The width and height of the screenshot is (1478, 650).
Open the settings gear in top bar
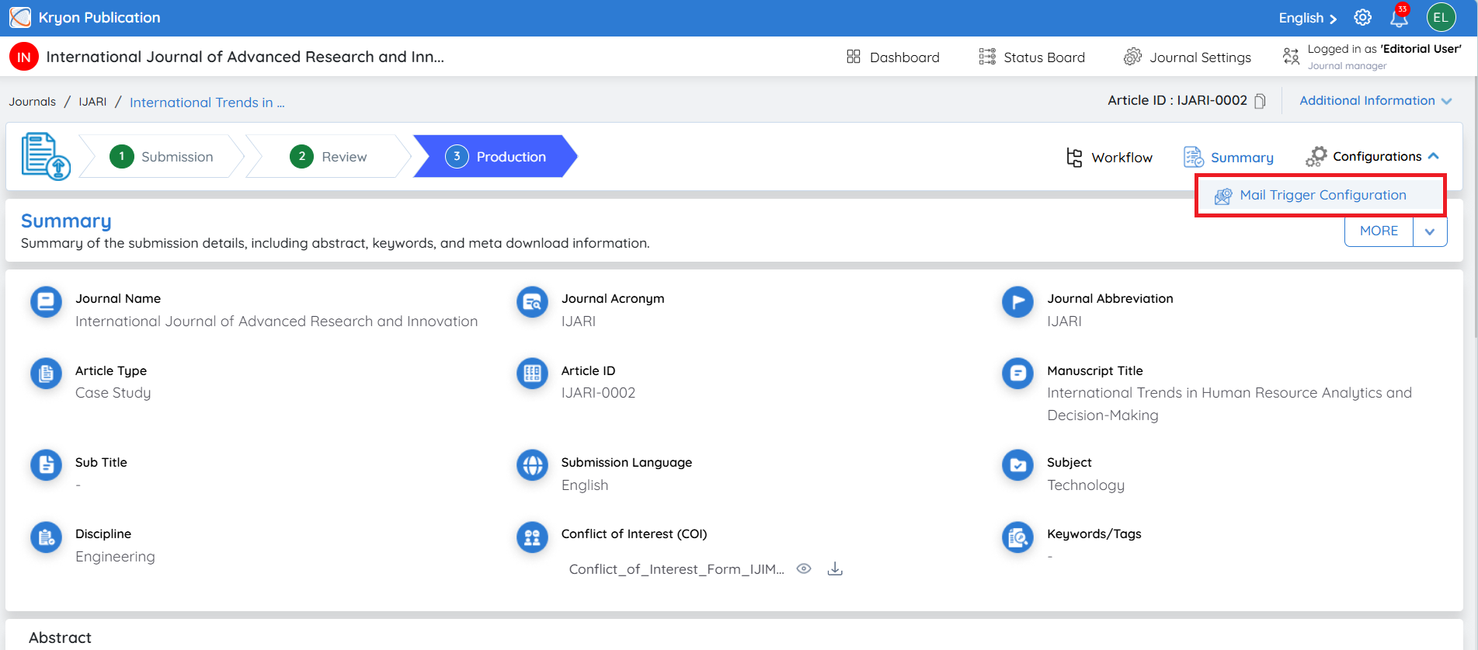click(1362, 17)
